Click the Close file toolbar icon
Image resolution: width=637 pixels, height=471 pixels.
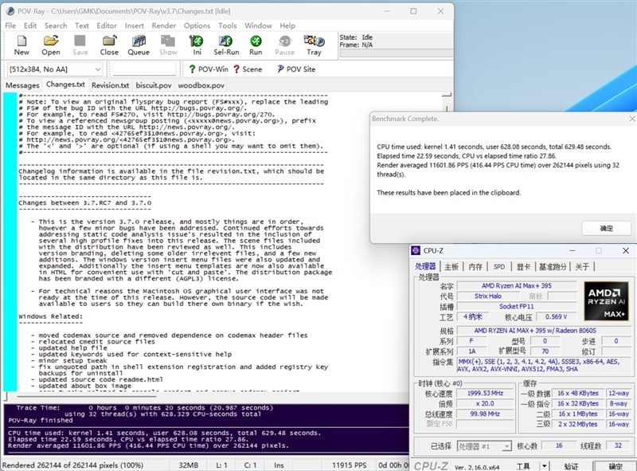[x=109, y=45]
